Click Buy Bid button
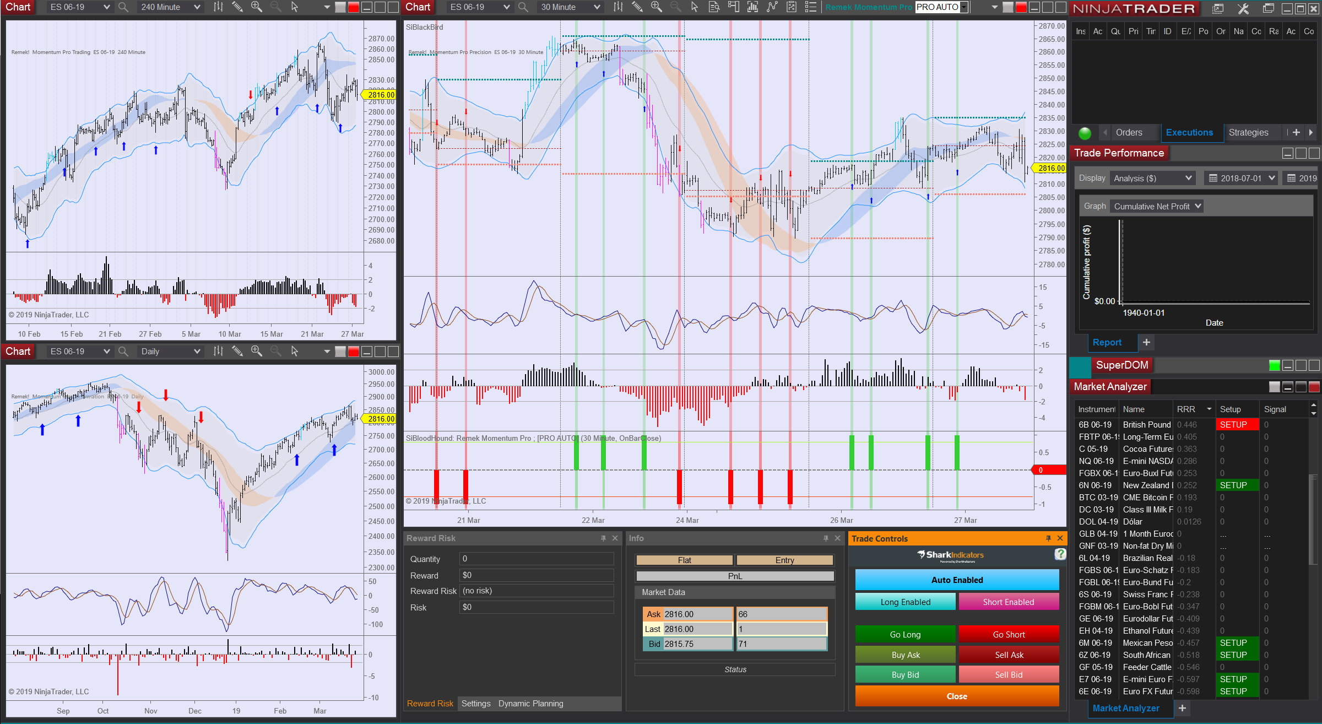This screenshot has width=1322, height=724. [905, 674]
